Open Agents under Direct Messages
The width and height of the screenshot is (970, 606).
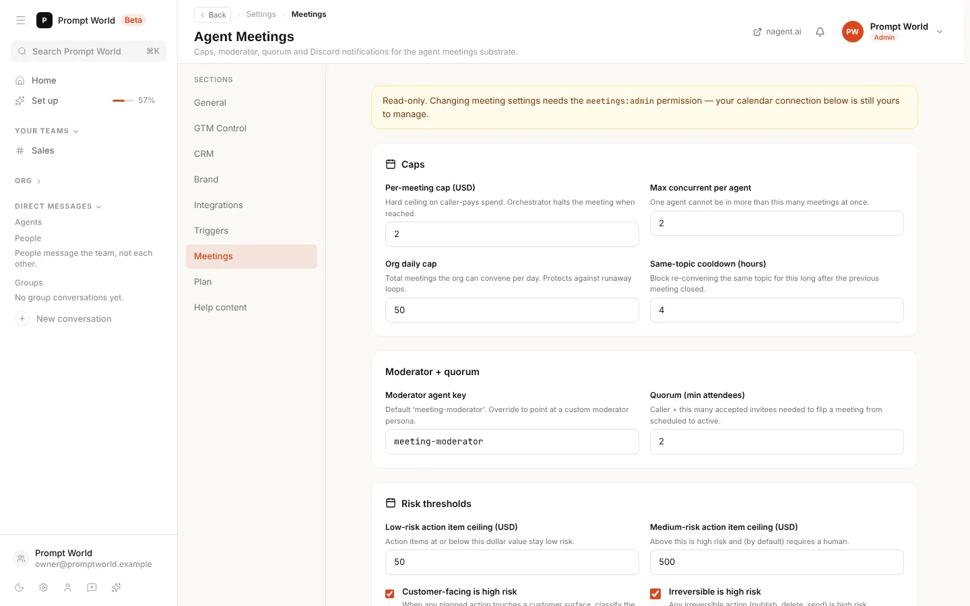point(28,222)
